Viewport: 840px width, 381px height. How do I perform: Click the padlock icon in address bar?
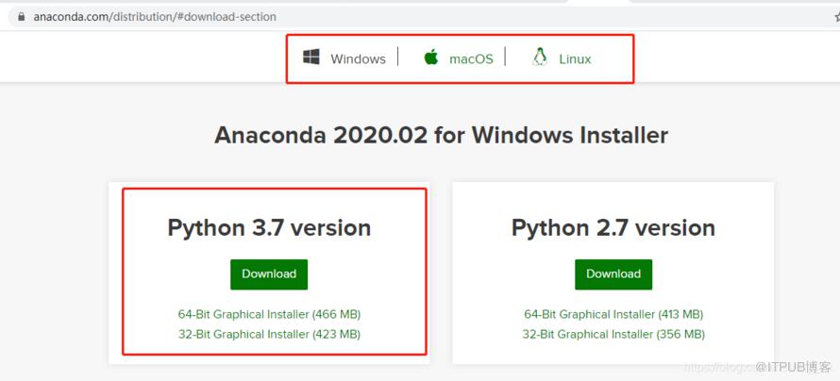click(22, 17)
